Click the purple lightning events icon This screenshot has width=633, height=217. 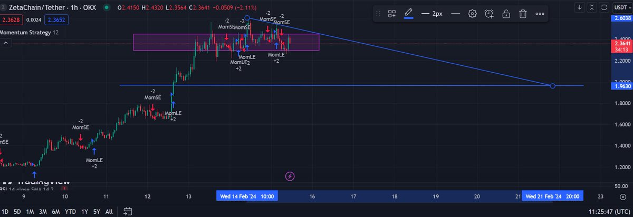coord(289,175)
